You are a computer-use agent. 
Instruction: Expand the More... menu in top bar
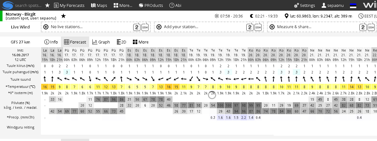123,5
